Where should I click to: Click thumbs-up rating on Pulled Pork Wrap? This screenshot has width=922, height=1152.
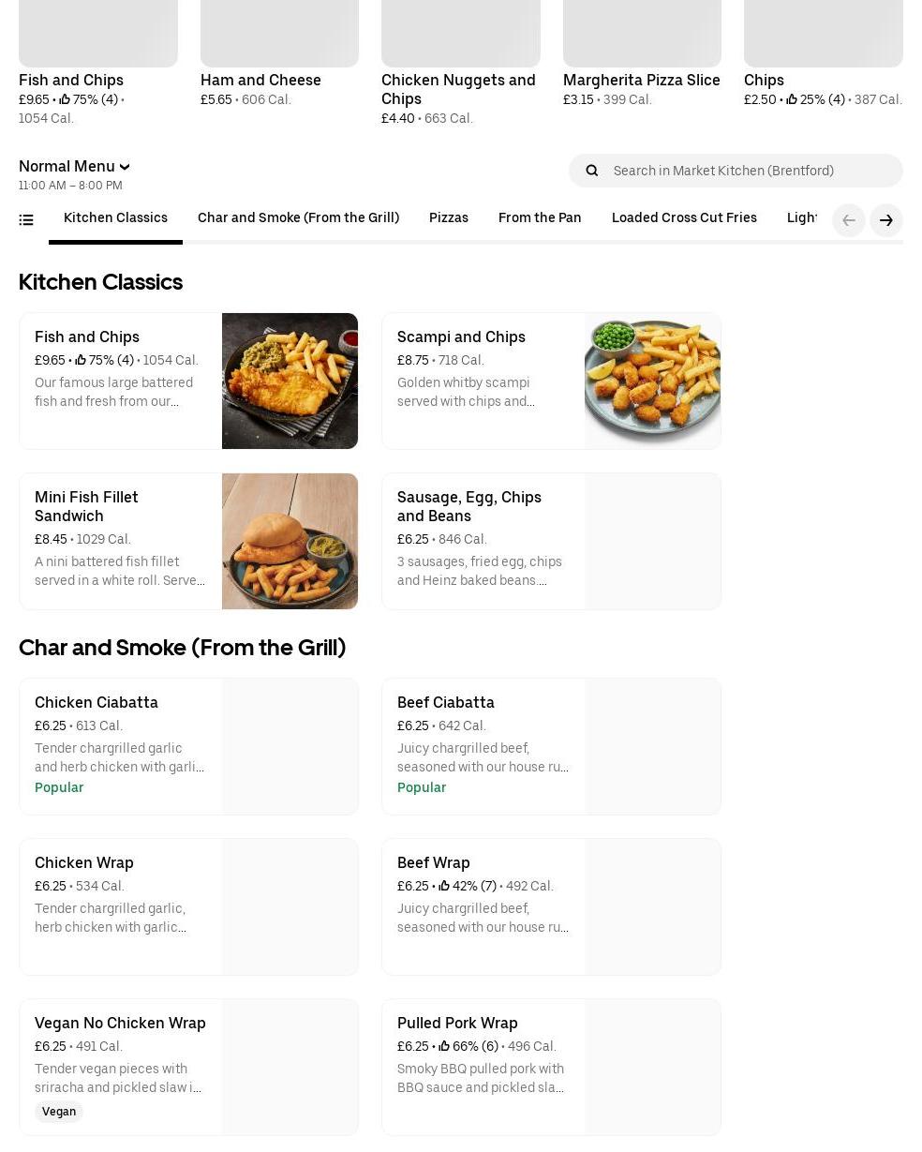444,1046
